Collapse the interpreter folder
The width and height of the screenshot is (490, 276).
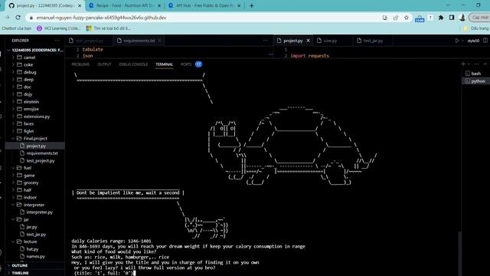[35, 205]
